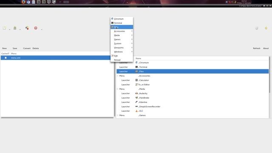Launch Chromium from the top panel
This screenshot has height=153, width=272.
pyautogui.click(x=28, y=2)
